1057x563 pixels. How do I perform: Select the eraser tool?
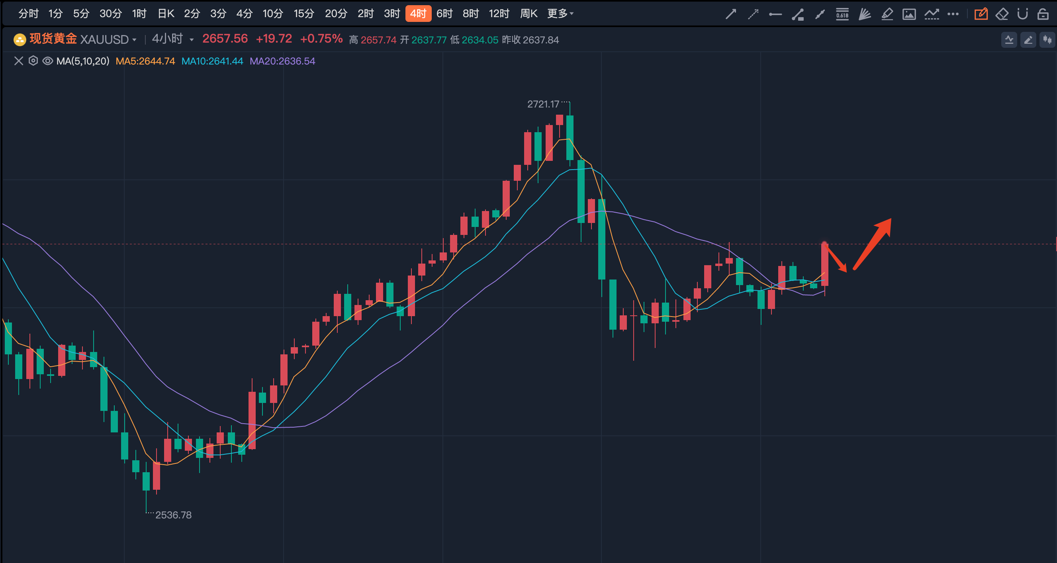click(1002, 14)
